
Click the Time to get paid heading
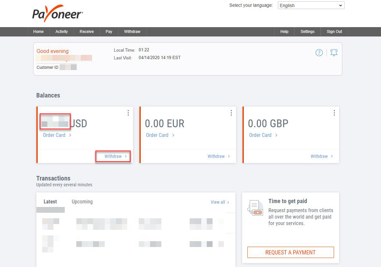(288, 201)
